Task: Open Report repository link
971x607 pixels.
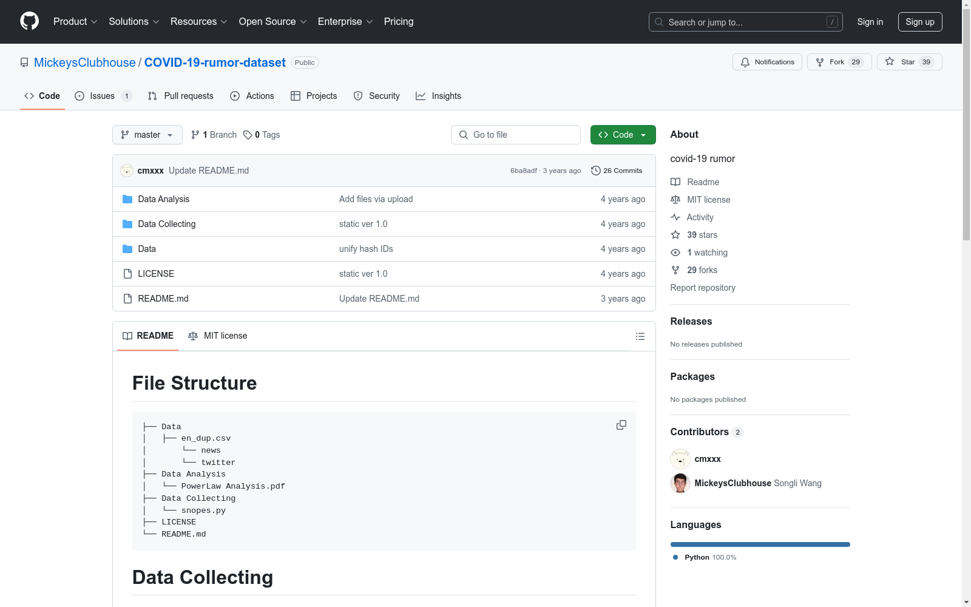Action: tap(703, 288)
